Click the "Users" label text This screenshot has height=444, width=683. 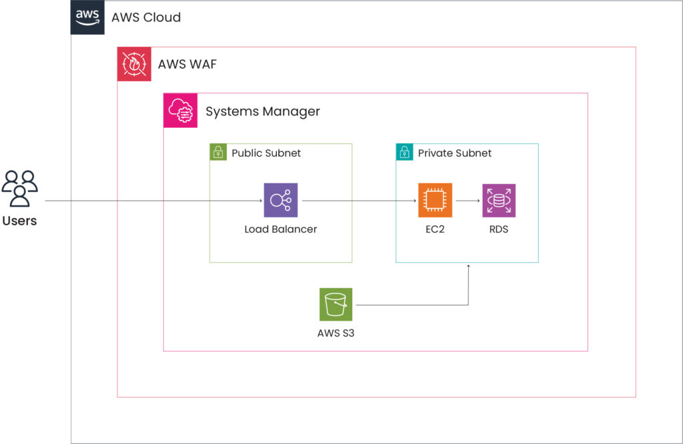click(x=19, y=221)
